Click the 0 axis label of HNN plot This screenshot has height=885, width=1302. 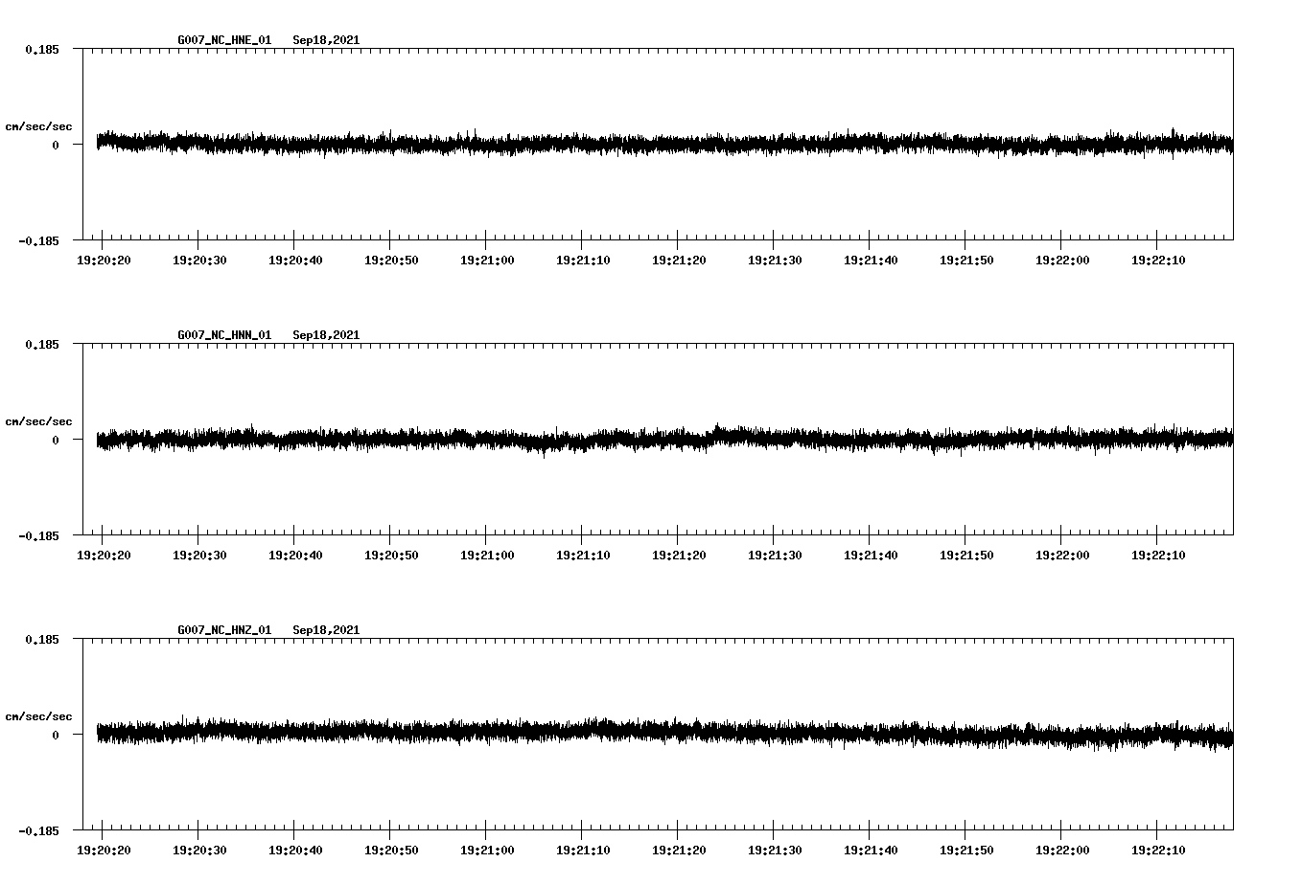56,440
